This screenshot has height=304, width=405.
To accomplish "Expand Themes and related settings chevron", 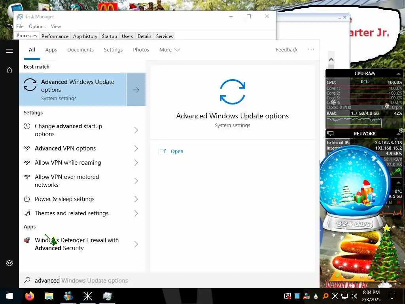I will pos(136,213).
